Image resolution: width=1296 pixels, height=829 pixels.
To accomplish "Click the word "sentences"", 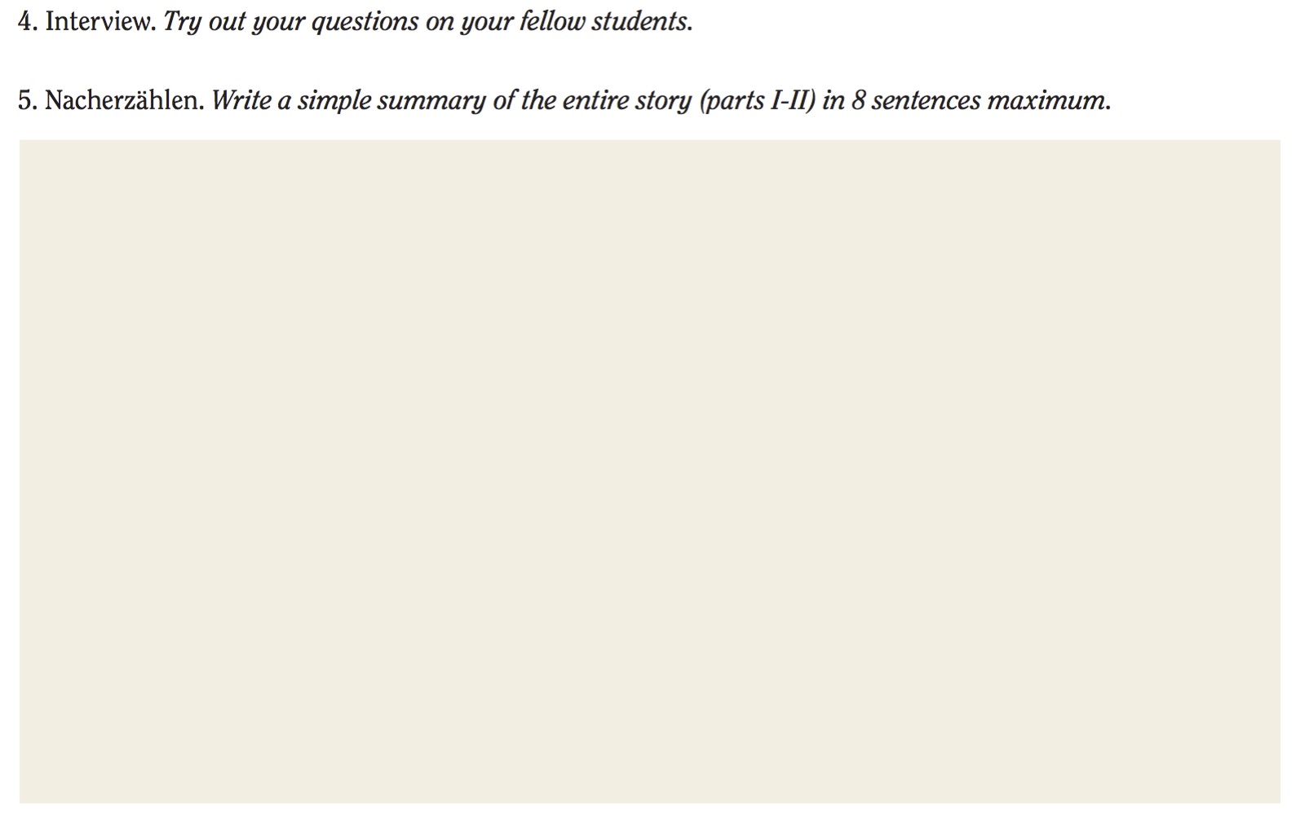I will [x=926, y=101].
